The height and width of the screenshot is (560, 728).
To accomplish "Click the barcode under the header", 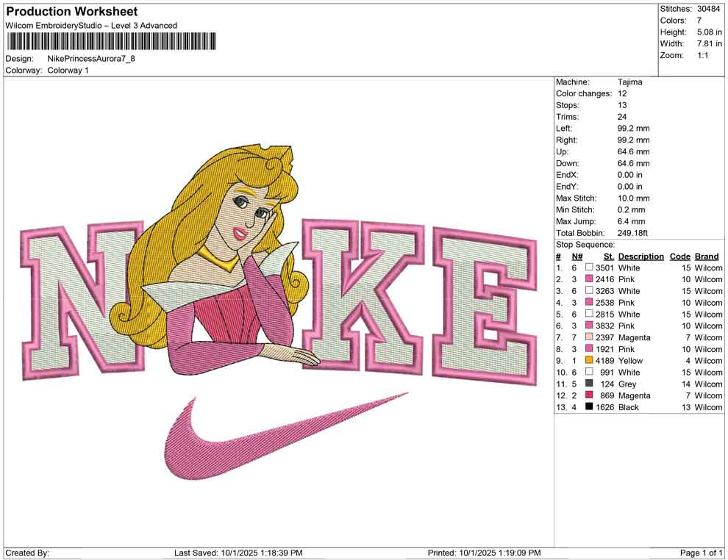I will [112, 41].
